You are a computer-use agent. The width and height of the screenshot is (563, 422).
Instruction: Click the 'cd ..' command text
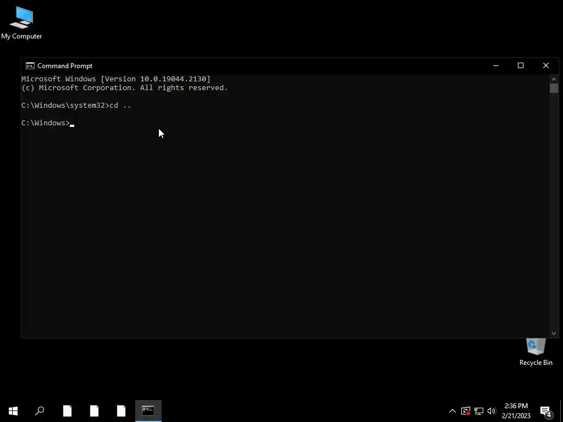120,105
